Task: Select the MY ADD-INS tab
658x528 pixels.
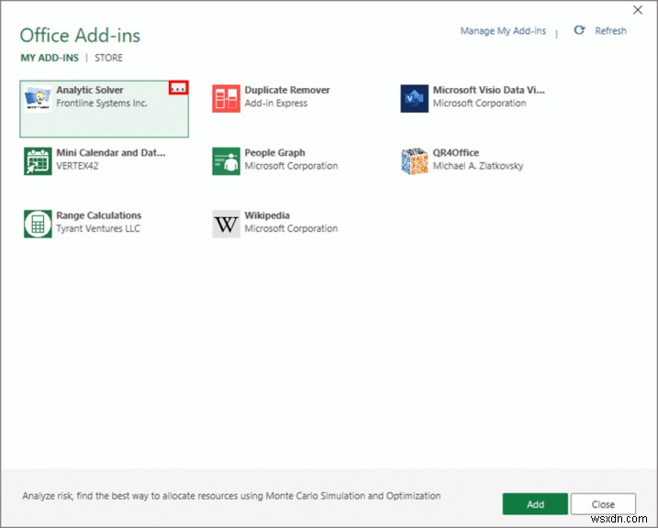Action: coord(50,58)
